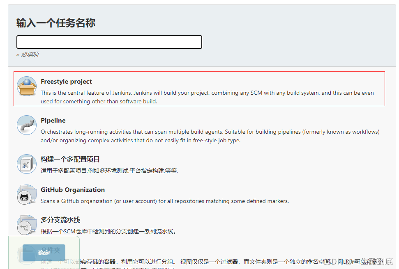The height and width of the screenshot is (269, 399).
Task: Select the Freestyle project icon
Action: 27,86
